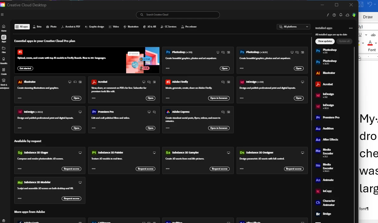The height and width of the screenshot is (223, 378).
Task: Click the Firefly Boards banner artwork
Action: point(143,60)
